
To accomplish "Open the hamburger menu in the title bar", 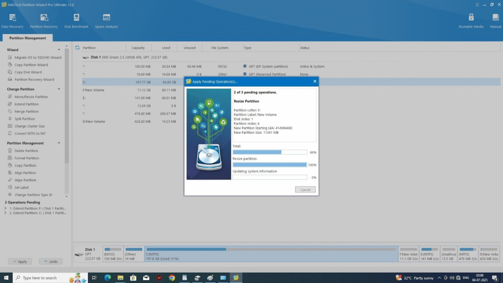I will [477, 4].
